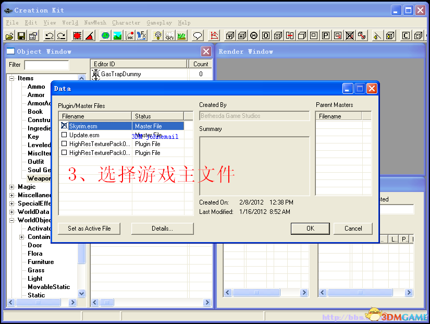Image resolution: width=430 pixels, height=324 pixels.
Task: Expand the WorldData tree node
Action: coord(11,212)
